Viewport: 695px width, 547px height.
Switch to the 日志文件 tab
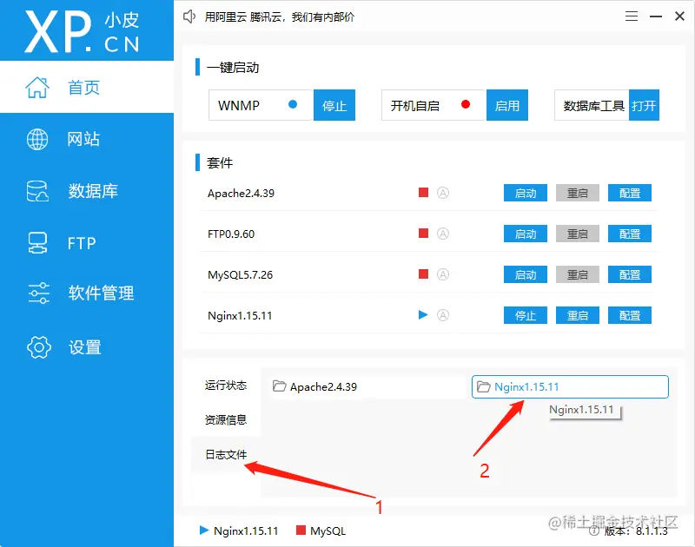click(x=226, y=454)
